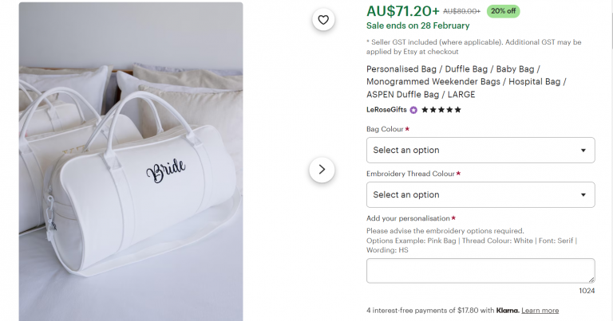
Task: Click Learn more about Klarna payments
Action: [x=540, y=310]
